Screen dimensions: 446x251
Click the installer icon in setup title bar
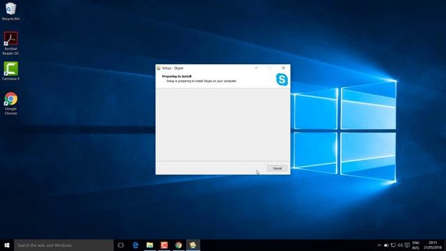[x=159, y=68]
